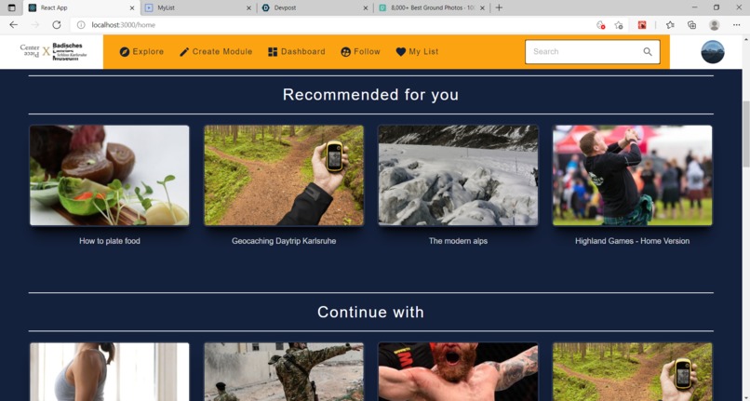The height and width of the screenshot is (401, 750).
Task: Open Geocaching Daytrip Karlsruhe thumbnail
Action: coord(284,175)
